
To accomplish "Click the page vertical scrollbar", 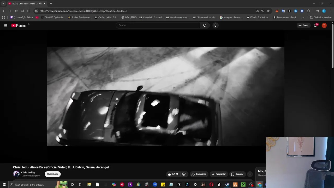I will (333, 46).
